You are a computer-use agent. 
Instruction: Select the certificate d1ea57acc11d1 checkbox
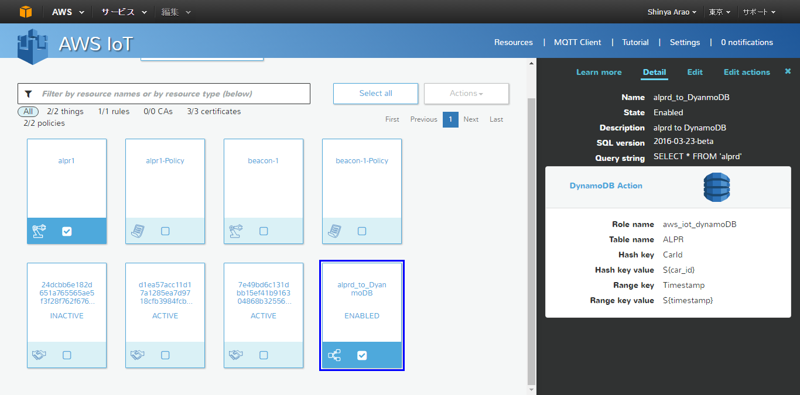(165, 355)
